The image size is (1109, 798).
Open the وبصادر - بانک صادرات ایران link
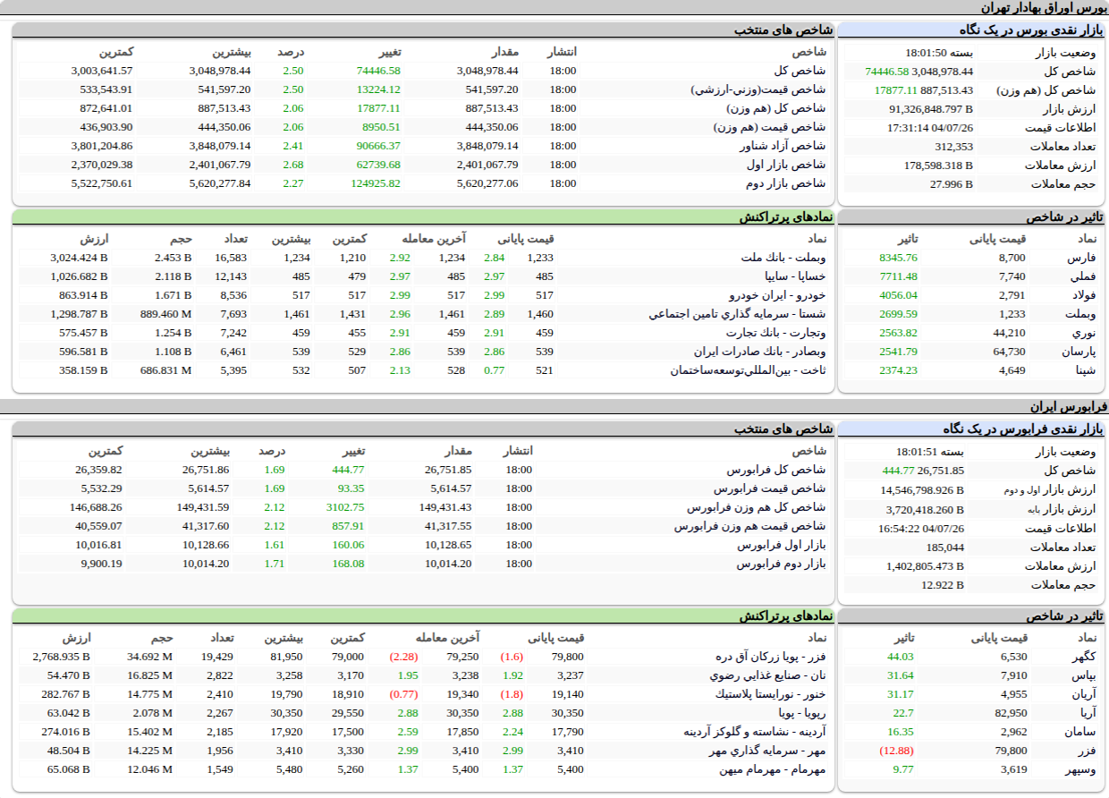[x=766, y=352]
